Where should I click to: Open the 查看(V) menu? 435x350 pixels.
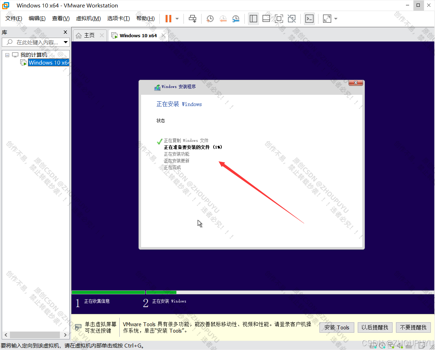coord(61,18)
